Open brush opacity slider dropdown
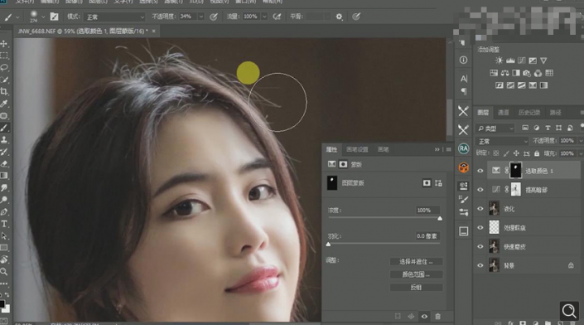The width and height of the screenshot is (584, 325). click(201, 17)
